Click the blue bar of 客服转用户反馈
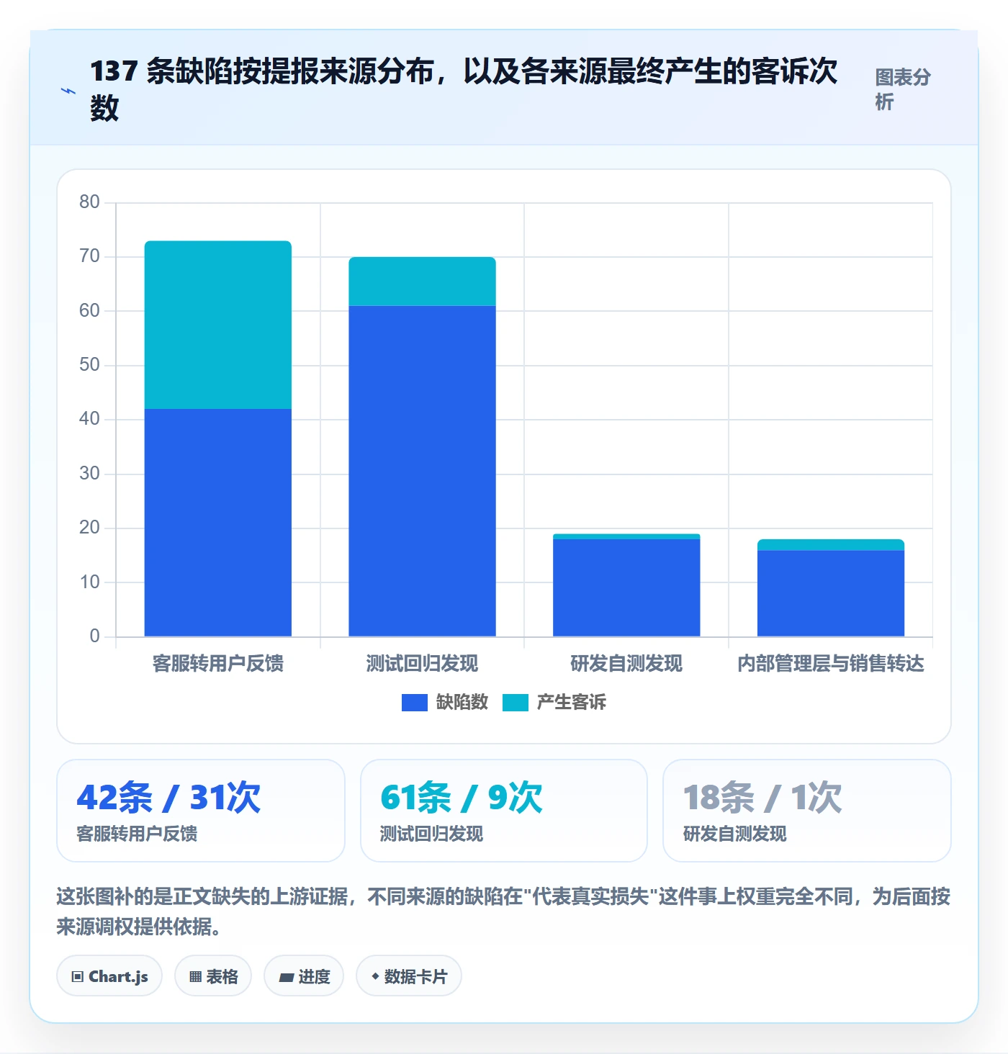The width and height of the screenshot is (1008, 1054). click(218, 523)
